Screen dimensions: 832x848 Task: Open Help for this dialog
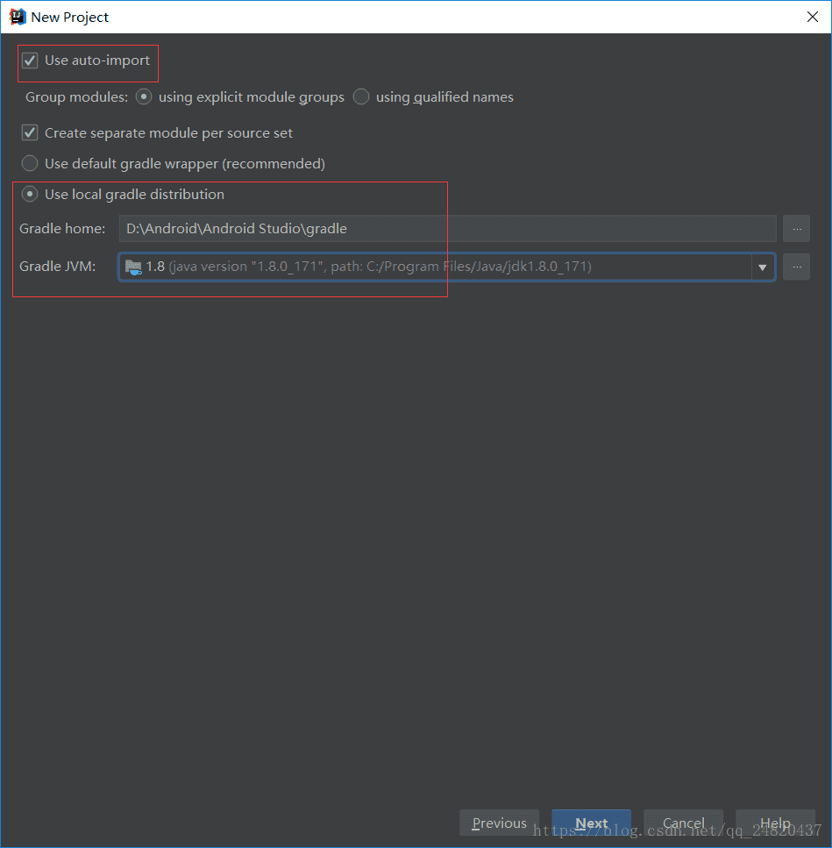[775, 823]
